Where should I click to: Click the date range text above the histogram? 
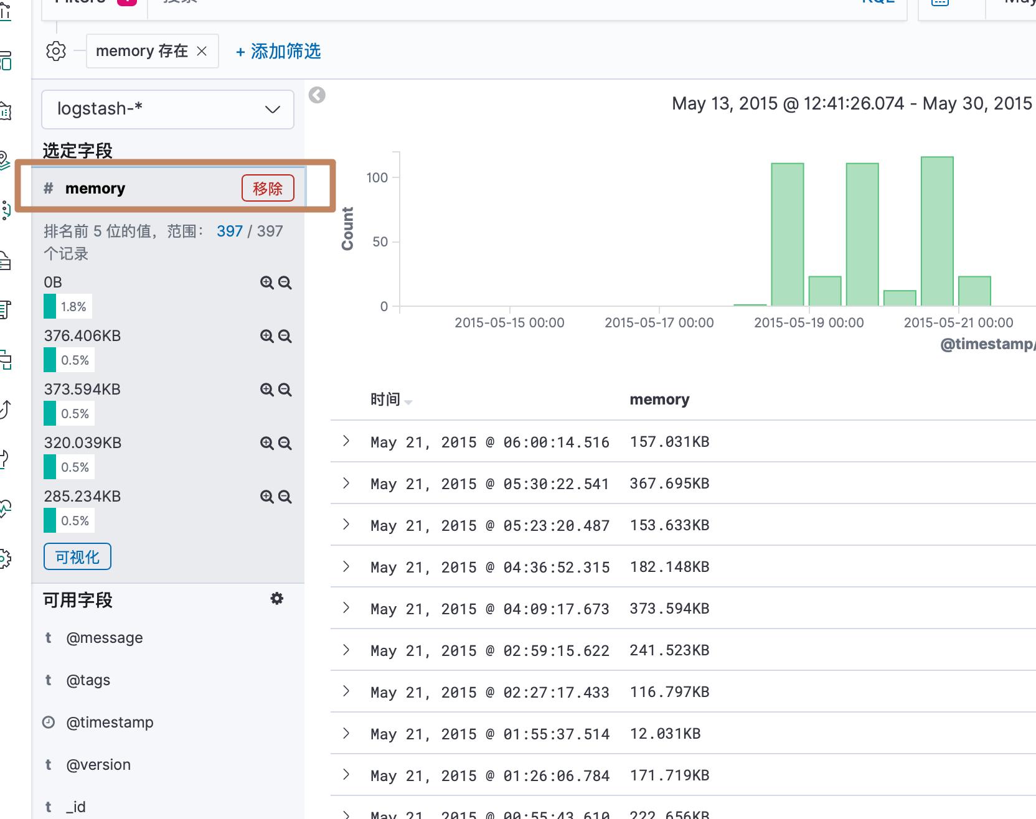click(x=853, y=103)
